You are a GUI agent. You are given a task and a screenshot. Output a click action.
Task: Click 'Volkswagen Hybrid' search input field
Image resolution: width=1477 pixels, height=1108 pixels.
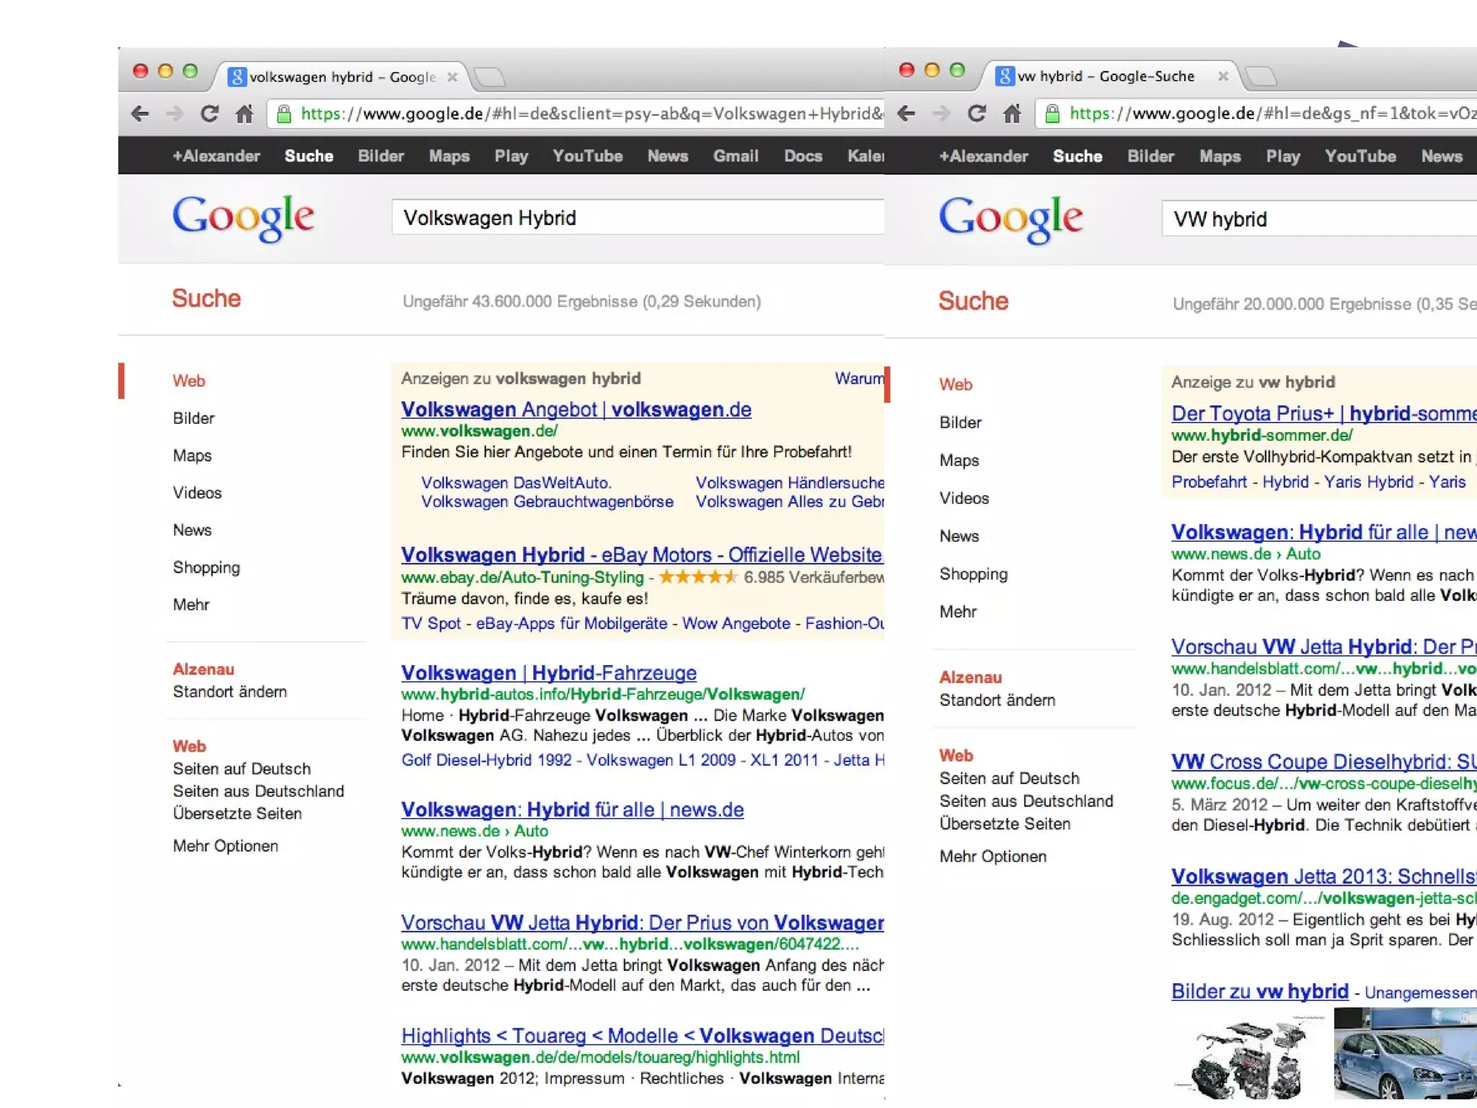638,217
